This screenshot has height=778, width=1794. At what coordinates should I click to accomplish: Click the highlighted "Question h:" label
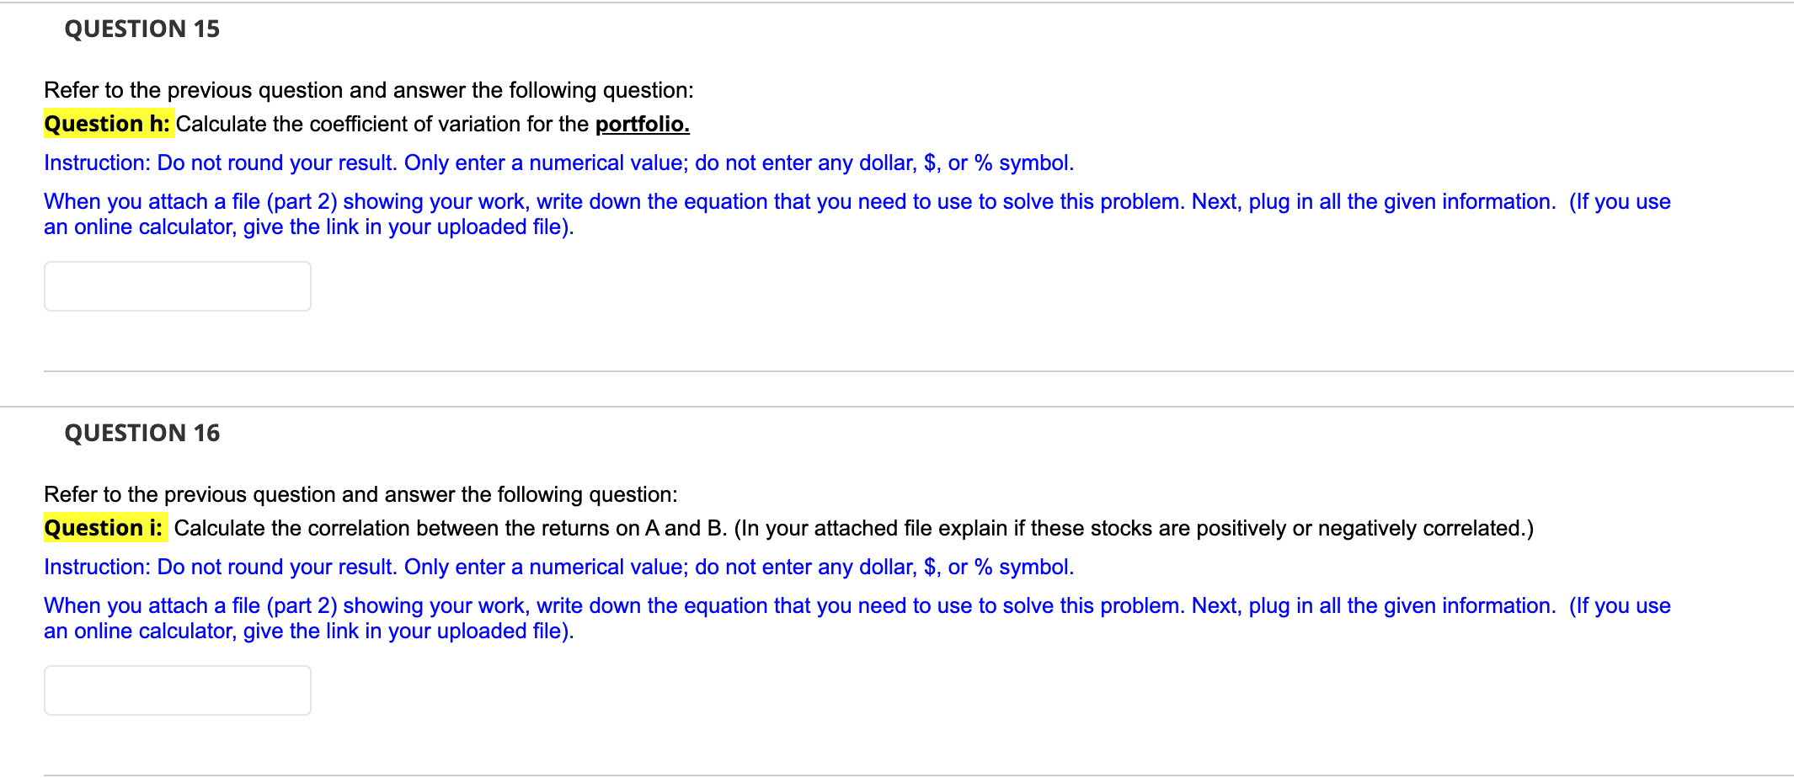[x=108, y=124]
